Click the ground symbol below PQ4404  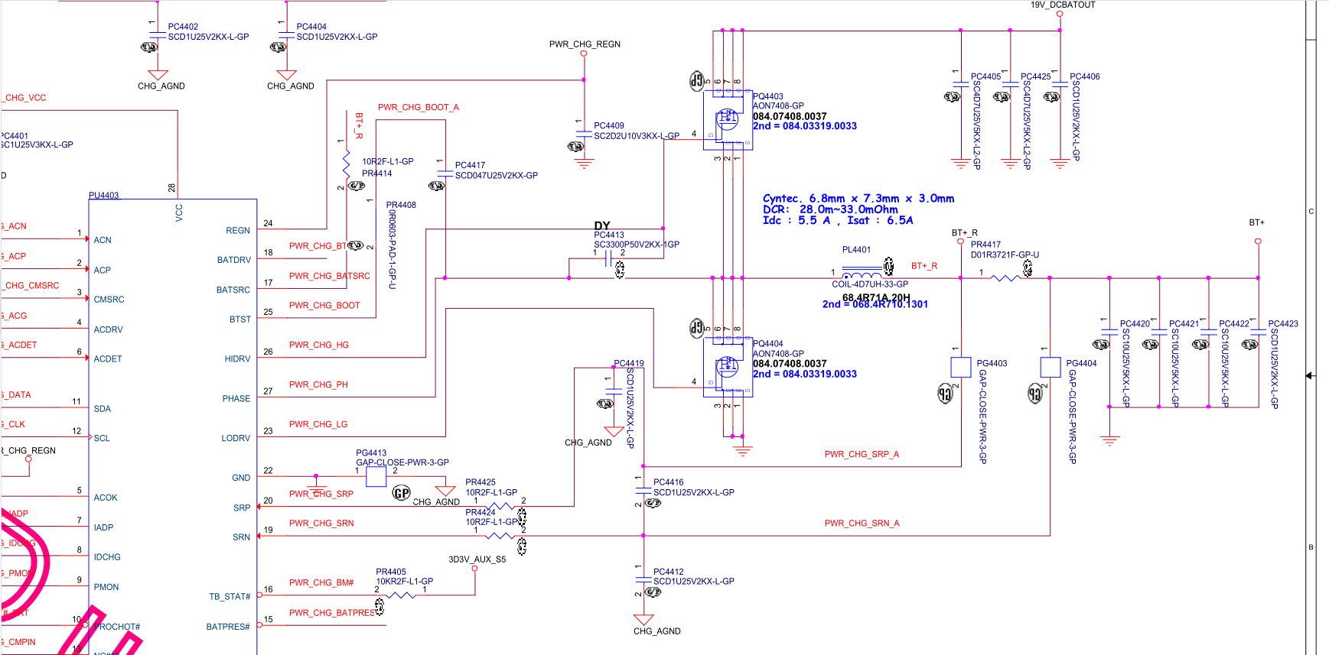tap(742, 450)
